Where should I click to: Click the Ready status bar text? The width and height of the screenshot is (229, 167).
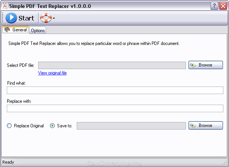8,162
